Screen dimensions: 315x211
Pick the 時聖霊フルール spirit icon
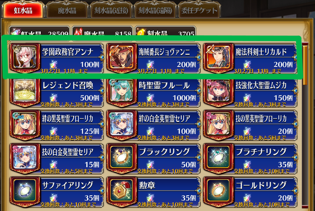(122, 90)
